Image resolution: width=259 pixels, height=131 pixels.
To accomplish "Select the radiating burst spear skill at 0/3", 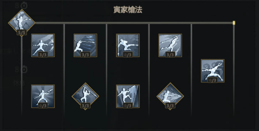I will point(43,96).
